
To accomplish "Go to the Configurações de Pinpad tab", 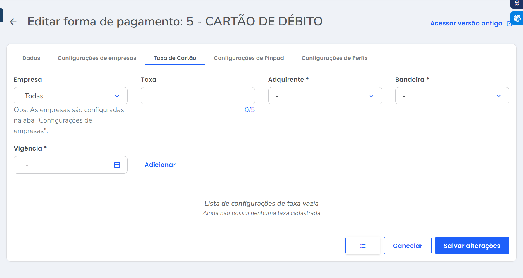I will [249, 58].
